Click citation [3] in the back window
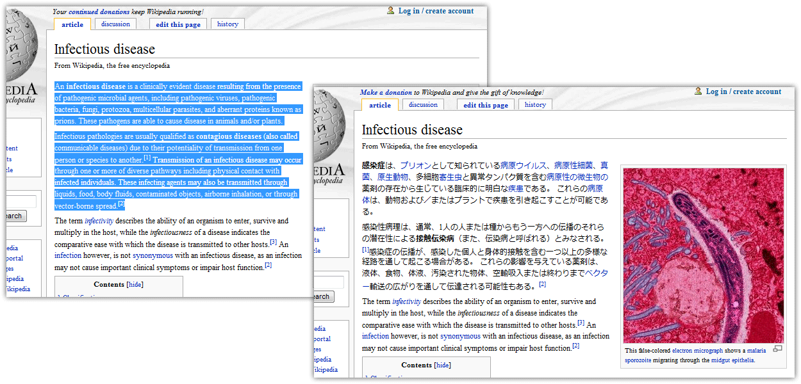 [x=274, y=242]
